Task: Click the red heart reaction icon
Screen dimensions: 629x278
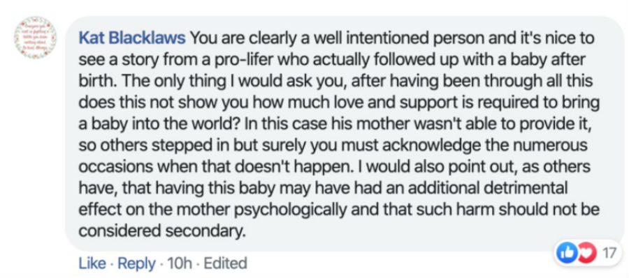Action: pyautogui.click(x=585, y=253)
